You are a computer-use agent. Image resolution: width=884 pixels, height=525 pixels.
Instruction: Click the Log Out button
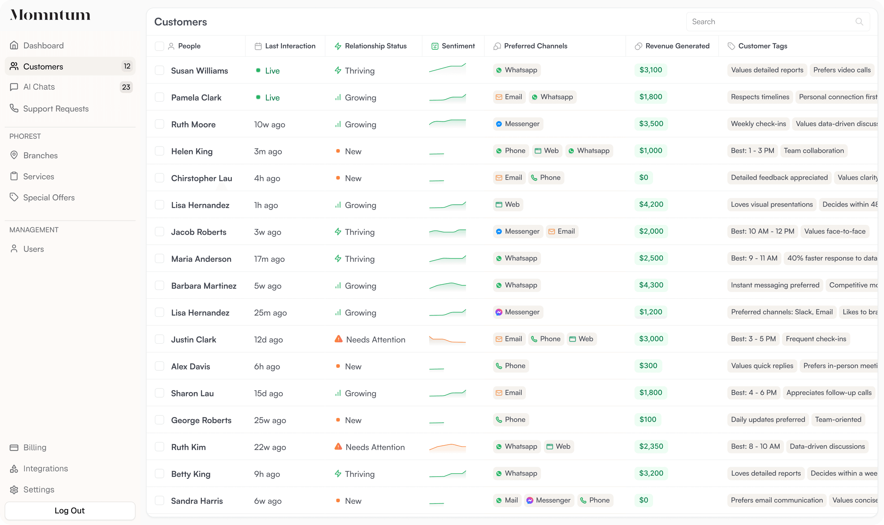70,510
